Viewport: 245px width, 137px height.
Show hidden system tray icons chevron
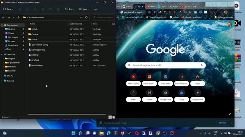[201, 133]
